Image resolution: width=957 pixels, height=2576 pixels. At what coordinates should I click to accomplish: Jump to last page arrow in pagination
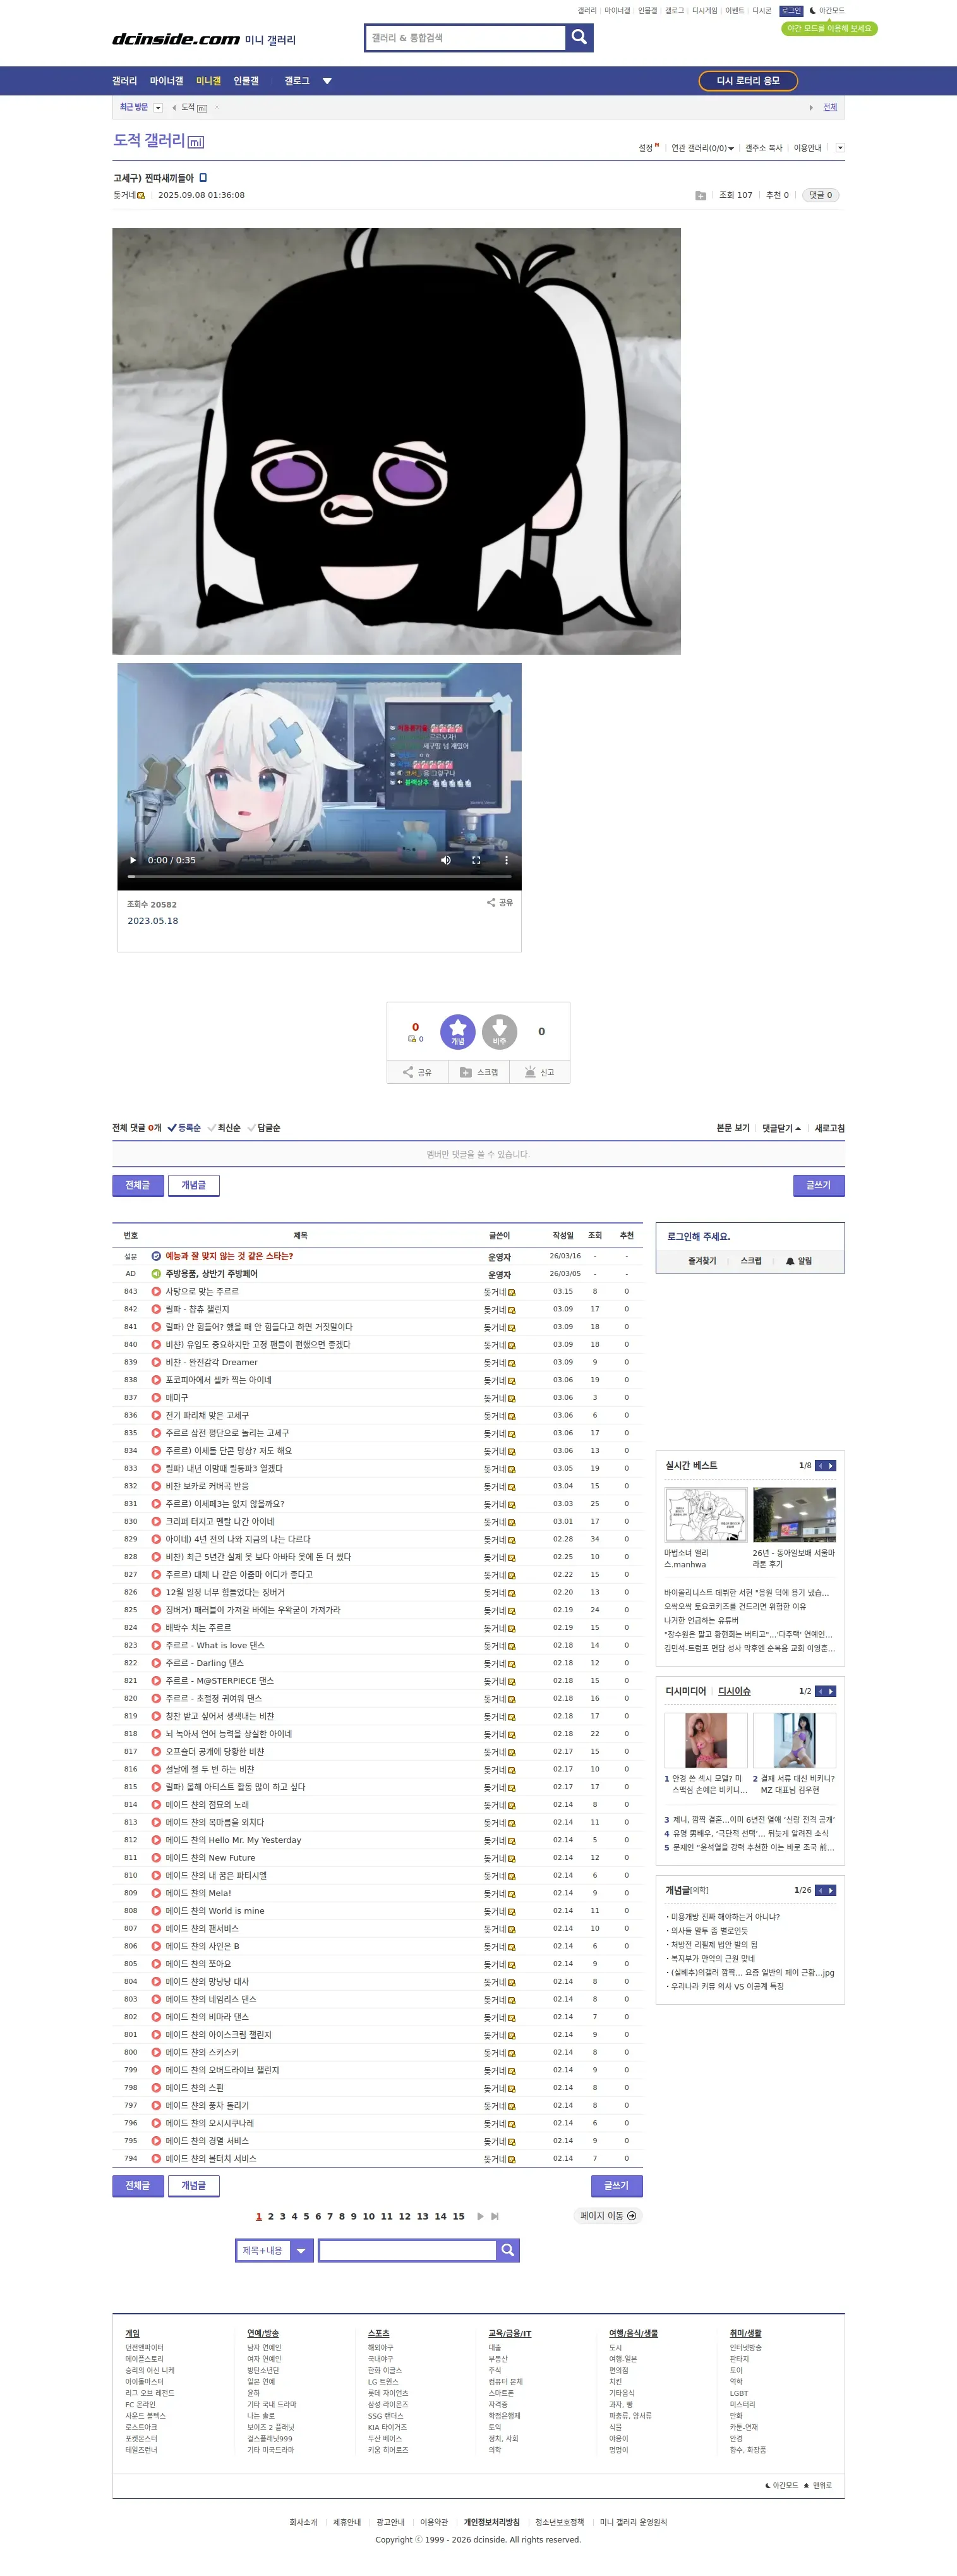[495, 2216]
